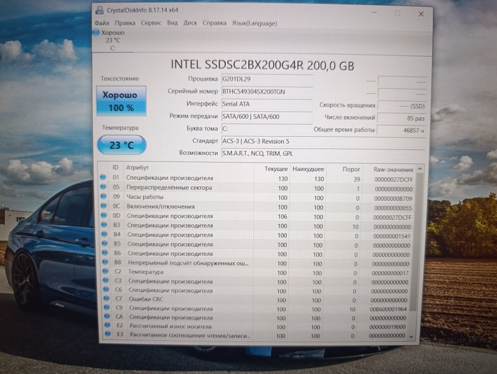Click status orb of attribute E3 row
Viewport: 497px width, 374px height.
coord(108,333)
